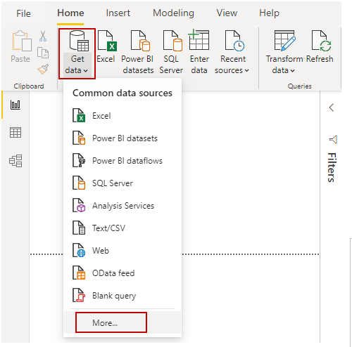This screenshot has height=347, width=352.
Task: Switch to Report view in left sidebar
Action: point(15,105)
